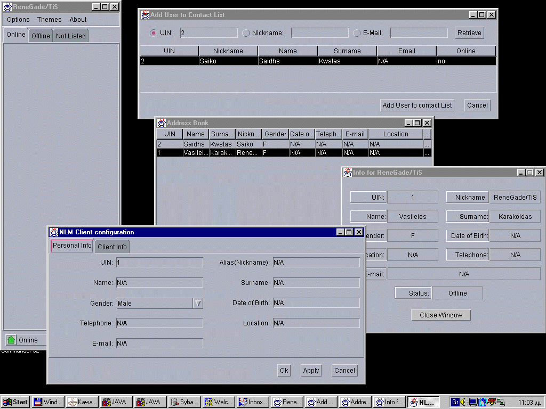The width and height of the screenshot is (546, 409).
Task: Switch to the NL... taskbar item
Action: pyautogui.click(x=423, y=402)
